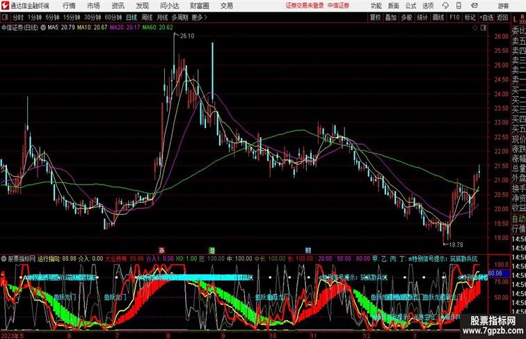The height and width of the screenshot is (339, 526).
Task: Open the 问小达 menu
Action: [x=169, y=6]
